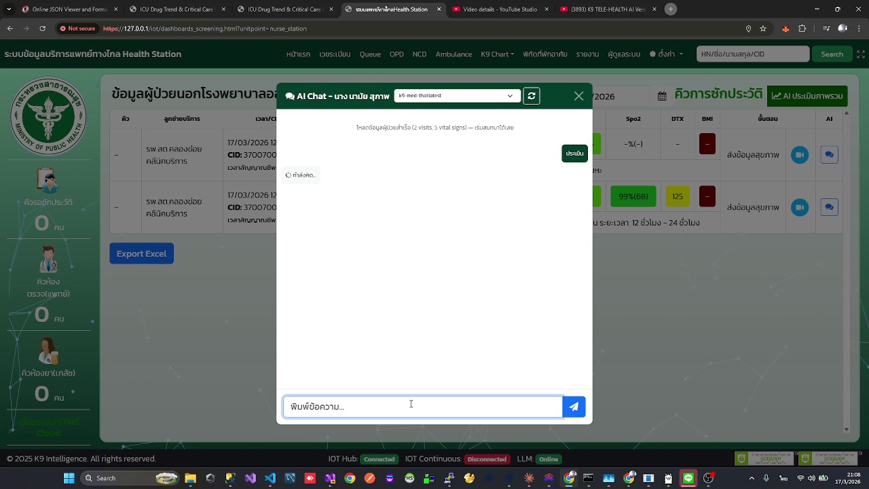Open the k9-med-thai model dropdown

click(x=457, y=96)
